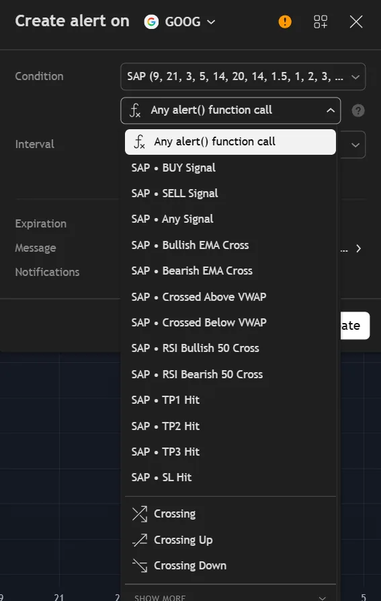Screen dimensions: 381x601
Task: Click the Message label
Action: [35, 248]
